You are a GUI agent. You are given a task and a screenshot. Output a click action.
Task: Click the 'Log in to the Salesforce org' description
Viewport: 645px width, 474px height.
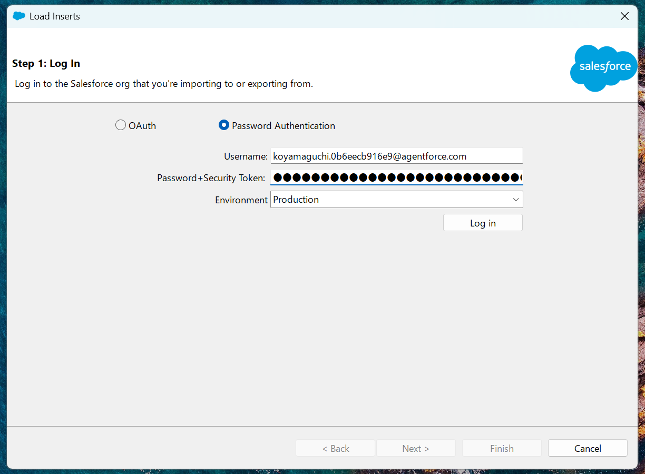point(164,84)
